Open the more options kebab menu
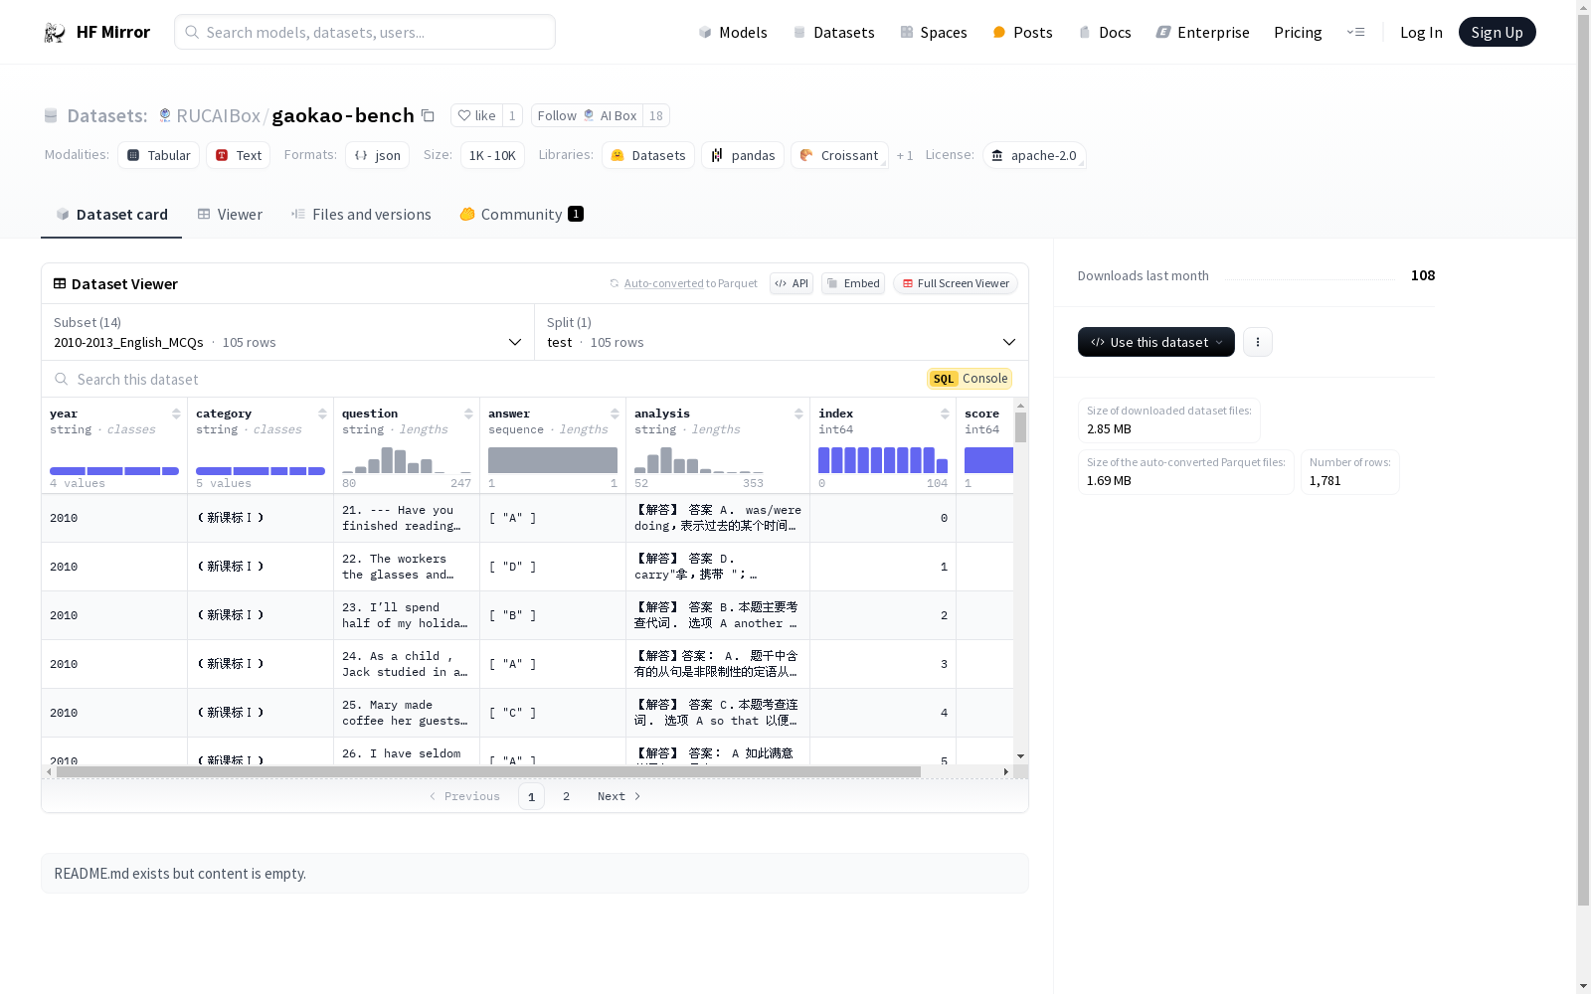 click(x=1257, y=342)
